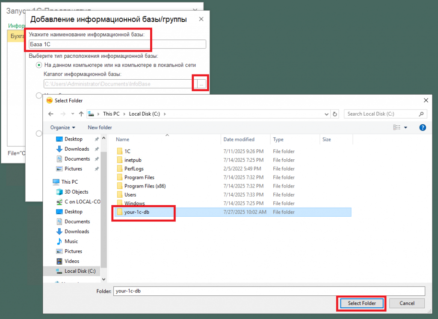Click the drive icon in address bar
The image size is (438, 319).
tap(91, 114)
